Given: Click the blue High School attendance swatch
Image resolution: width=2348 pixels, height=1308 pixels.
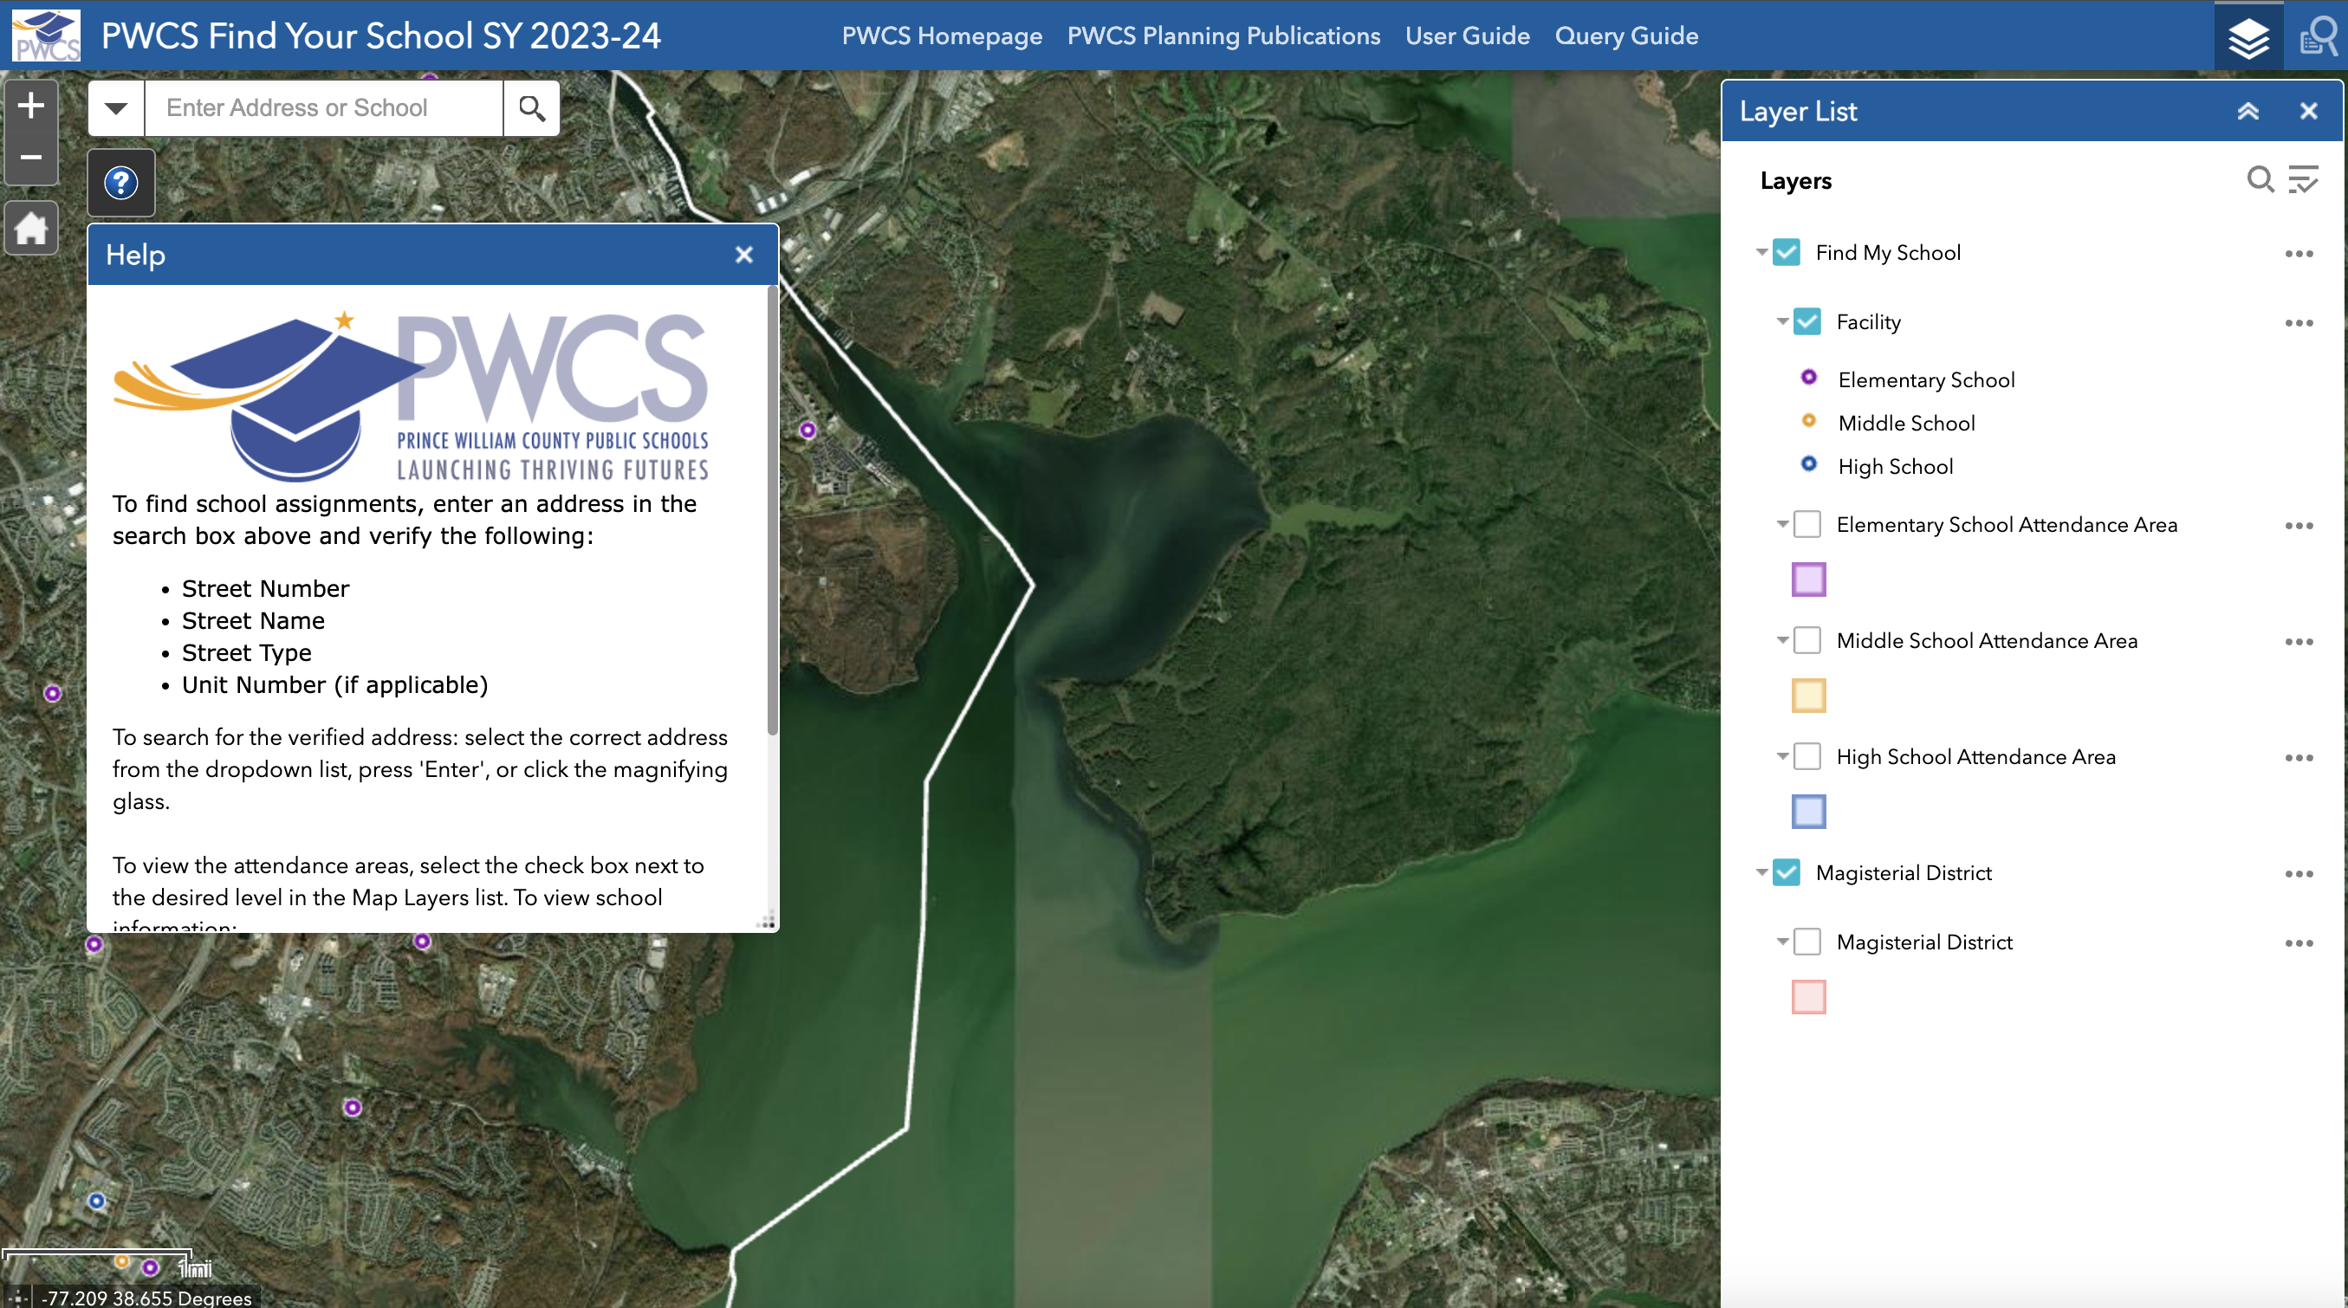Looking at the screenshot, I should coord(1808,812).
